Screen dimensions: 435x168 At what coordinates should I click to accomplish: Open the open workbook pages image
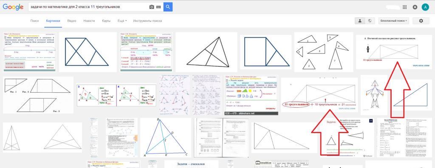tap(221, 138)
